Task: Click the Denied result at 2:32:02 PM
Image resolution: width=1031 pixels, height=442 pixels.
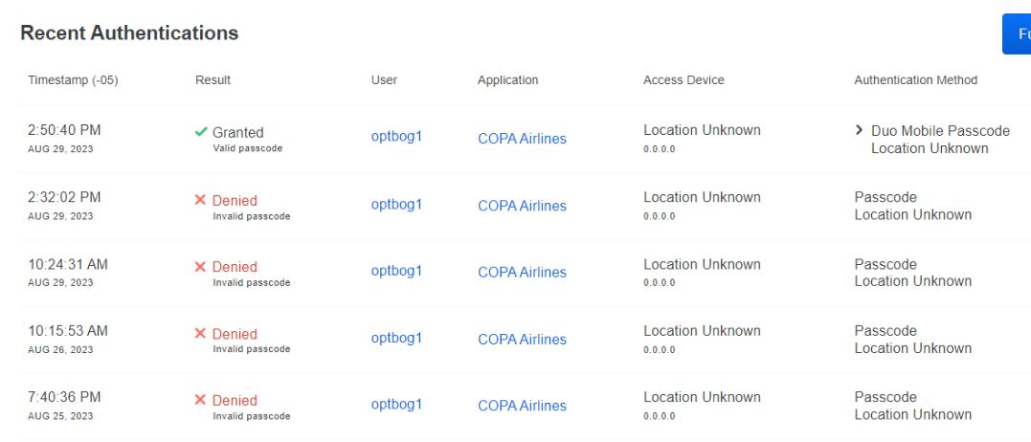Action: coord(235,200)
